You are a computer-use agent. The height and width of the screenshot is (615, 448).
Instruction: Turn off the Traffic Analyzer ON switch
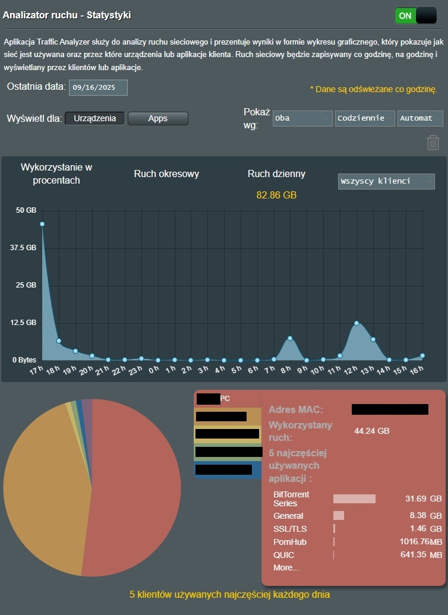(415, 16)
